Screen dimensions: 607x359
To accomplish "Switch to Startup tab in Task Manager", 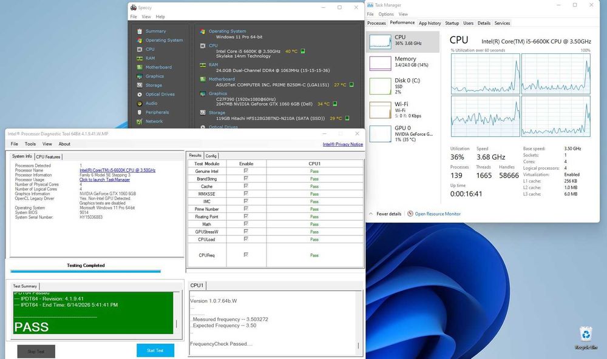I will tap(452, 23).
